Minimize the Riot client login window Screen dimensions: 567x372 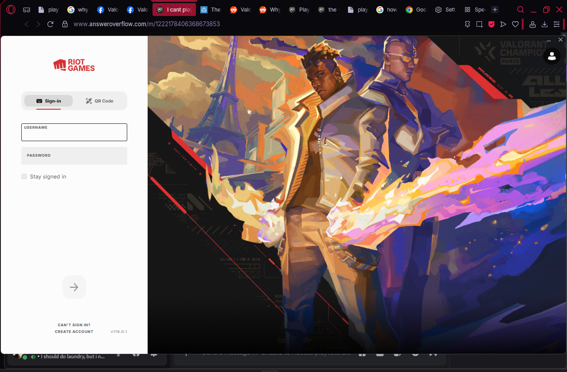(x=549, y=40)
